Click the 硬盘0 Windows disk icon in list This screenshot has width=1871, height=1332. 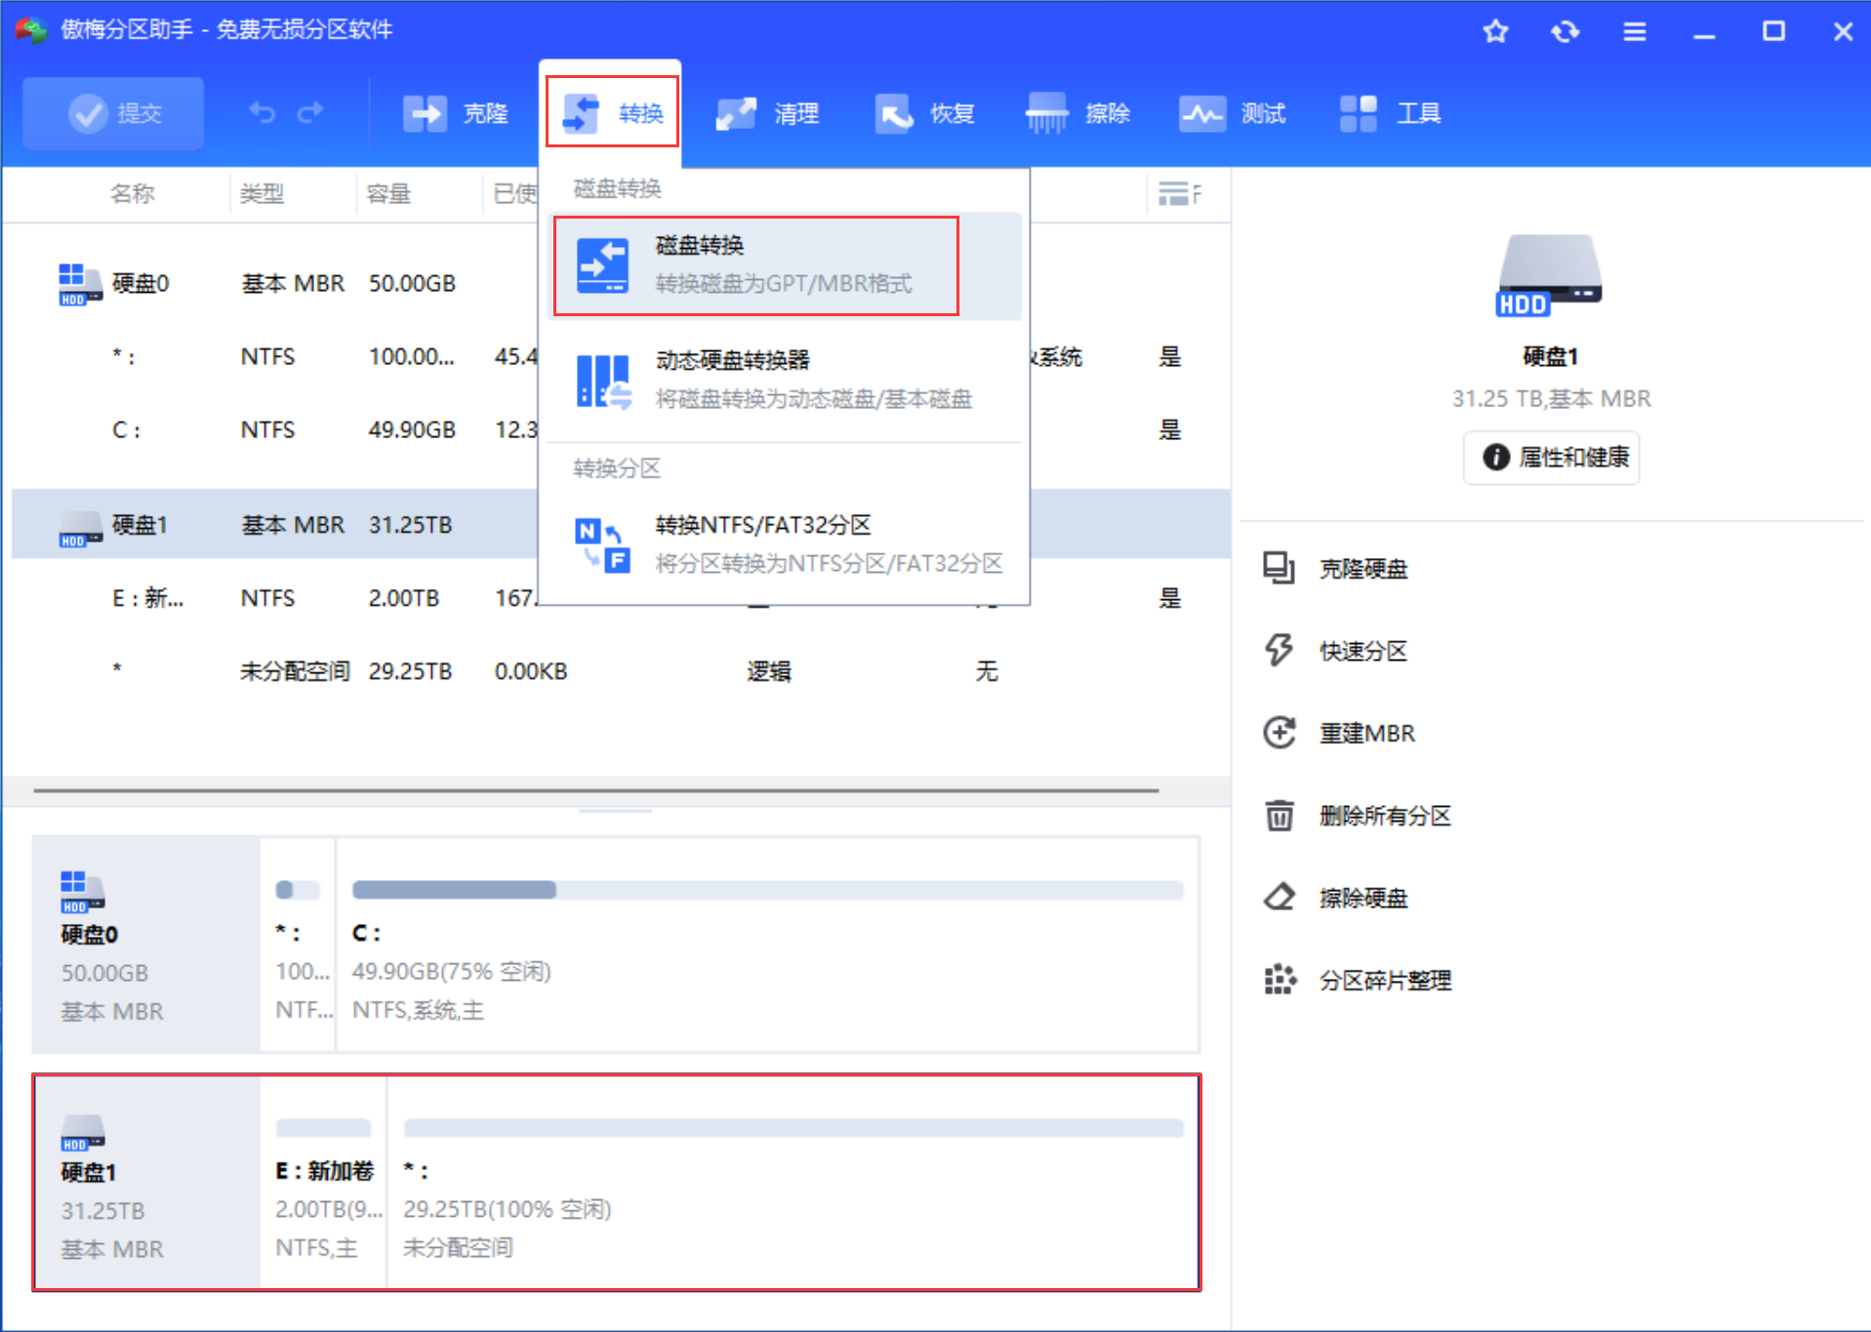(x=80, y=284)
